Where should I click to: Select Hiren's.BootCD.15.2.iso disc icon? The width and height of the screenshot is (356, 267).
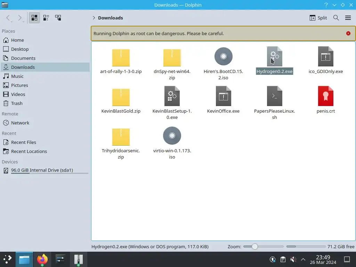224,56
